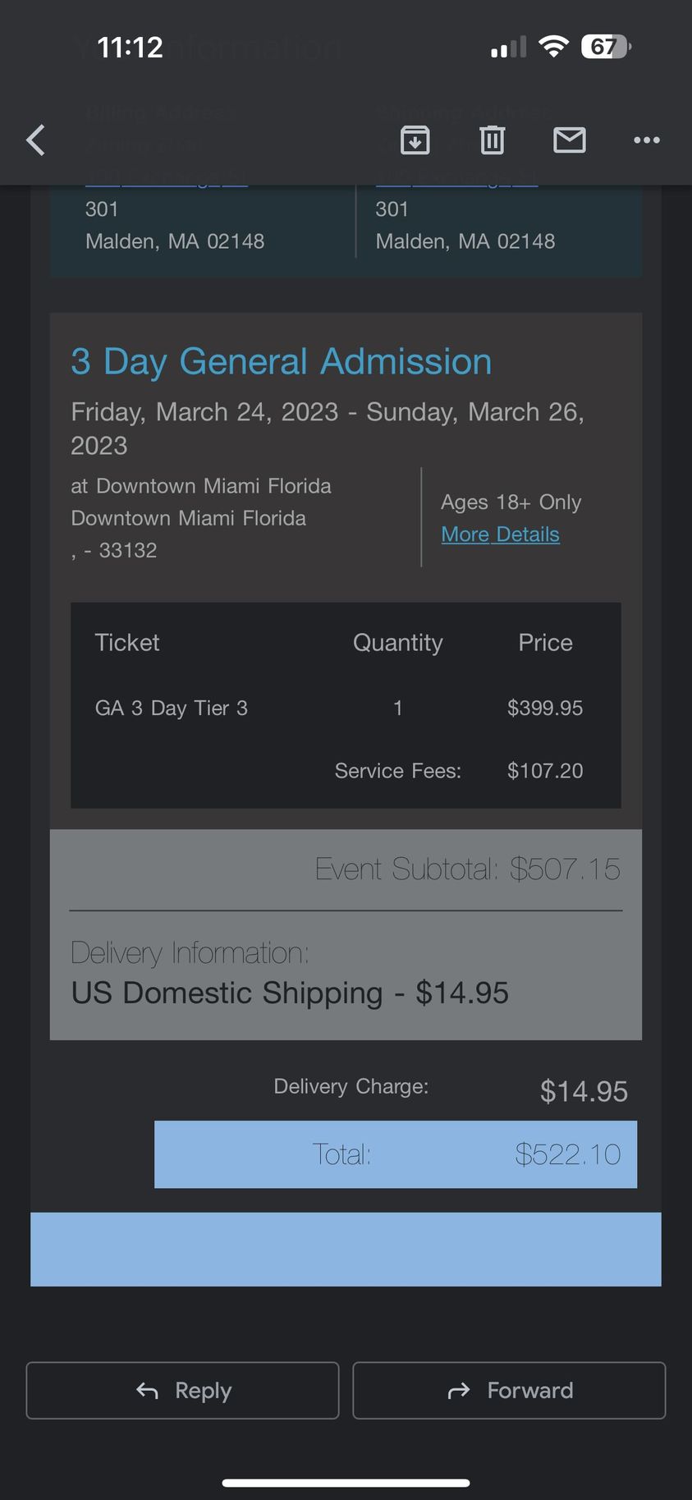Mark email unread via envelope icon
692x1500 pixels.
(x=569, y=140)
